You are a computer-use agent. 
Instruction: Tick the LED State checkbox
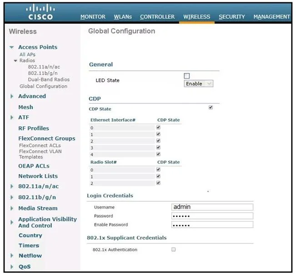click(187, 76)
